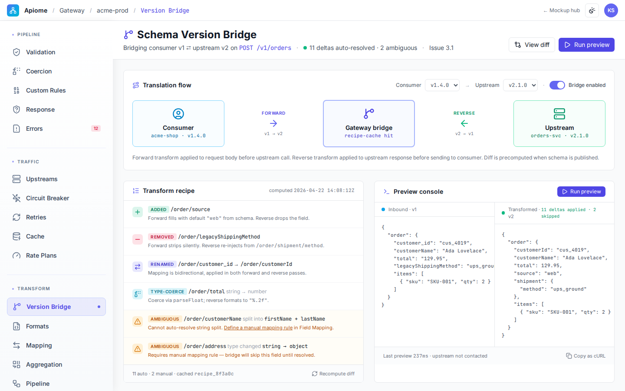The width and height of the screenshot is (625, 391).
Task: Click the Consumer acme-shop node icon
Action: [x=178, y=114]
